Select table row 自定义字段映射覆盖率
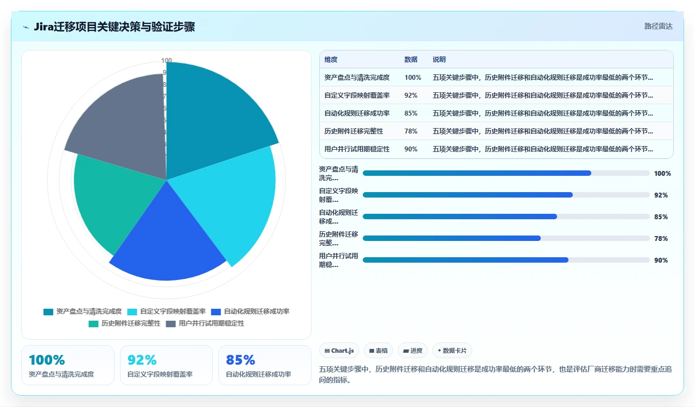This screenshot has width=695, height=407. 496,96
